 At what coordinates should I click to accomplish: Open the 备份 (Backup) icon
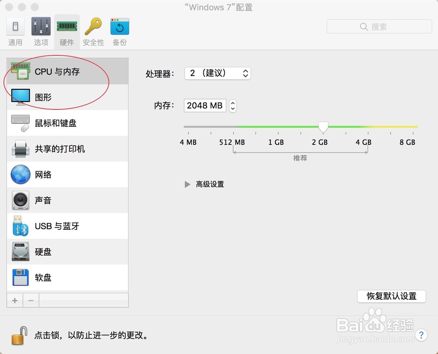[x=120, y=27]
